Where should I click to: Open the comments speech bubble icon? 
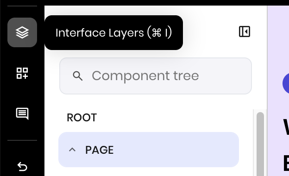22,114
